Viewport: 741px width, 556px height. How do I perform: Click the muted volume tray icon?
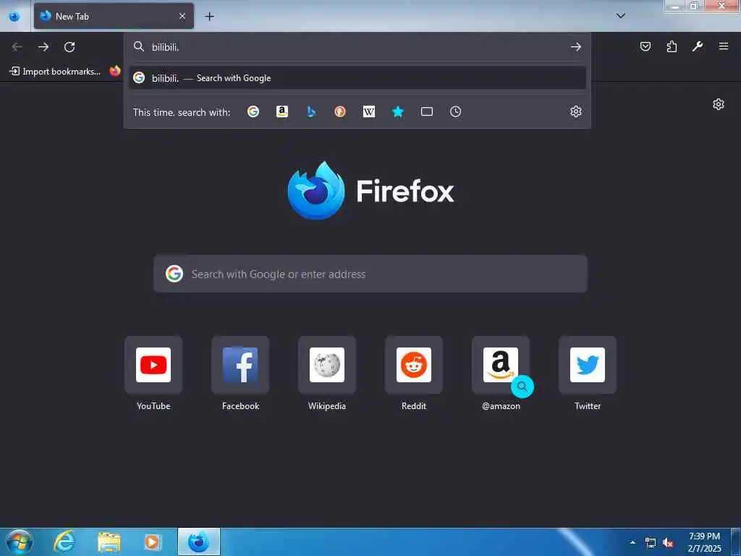668,542
